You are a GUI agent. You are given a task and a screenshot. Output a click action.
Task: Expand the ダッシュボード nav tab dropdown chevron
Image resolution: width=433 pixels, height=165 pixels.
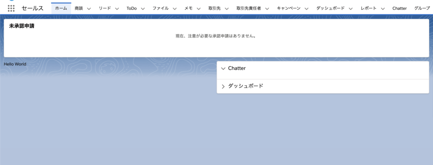[x=351, y=8]
